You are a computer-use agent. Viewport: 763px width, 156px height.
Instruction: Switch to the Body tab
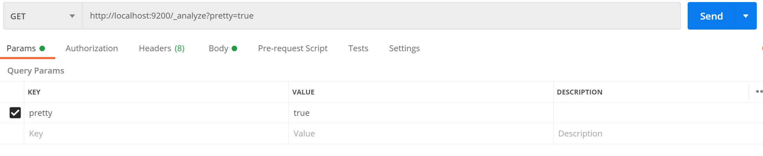pos(223,48)
